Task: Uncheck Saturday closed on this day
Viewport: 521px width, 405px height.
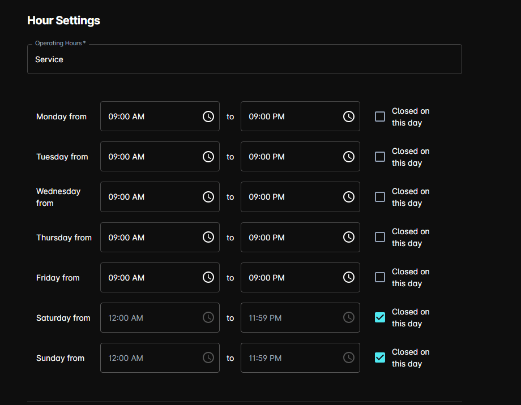Action: click(x=380, y=317)
